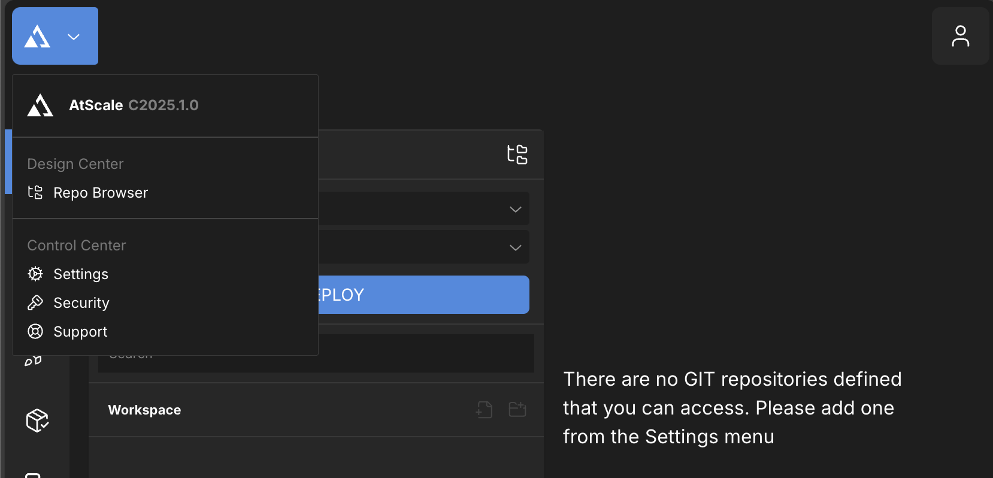The height and width of the screenshot is (478, 993).
Task: Click the gear icon beside Settings
Action: pyautogui.click(x=35, y=274)
